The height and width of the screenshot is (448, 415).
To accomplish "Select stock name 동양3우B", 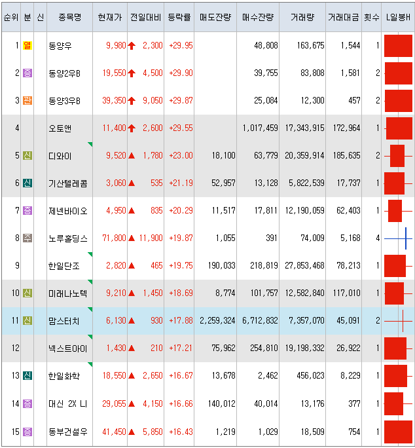I will pyautogui.click(x=65, y=101).
